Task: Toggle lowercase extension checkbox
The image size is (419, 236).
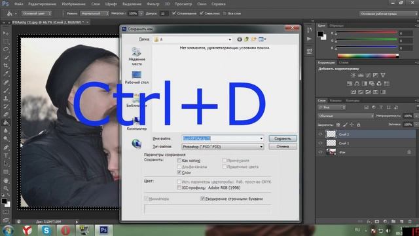Action: (202, 199)
